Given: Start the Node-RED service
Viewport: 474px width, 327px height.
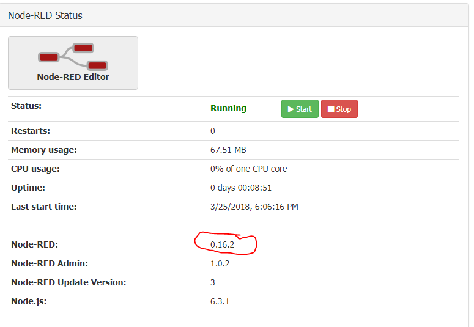Looking at the screenshot, I should (x=300, y=109).
